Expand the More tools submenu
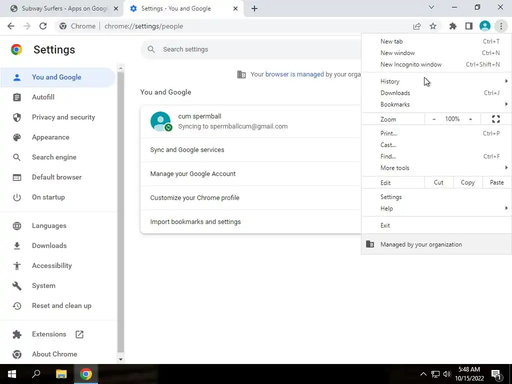This screenshot has height=384, width=512. 436,168
